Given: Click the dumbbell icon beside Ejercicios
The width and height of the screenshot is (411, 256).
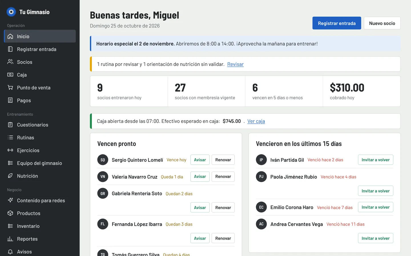Looking at the screenshot, I should (10, 150).
